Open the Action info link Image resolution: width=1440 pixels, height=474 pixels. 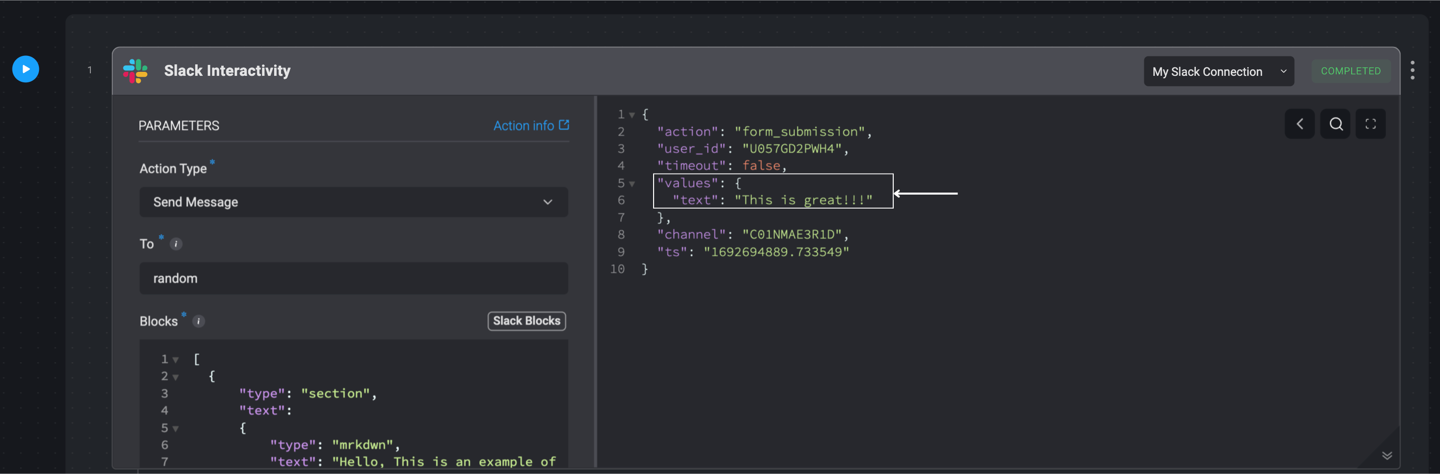(x=531, y=126)
